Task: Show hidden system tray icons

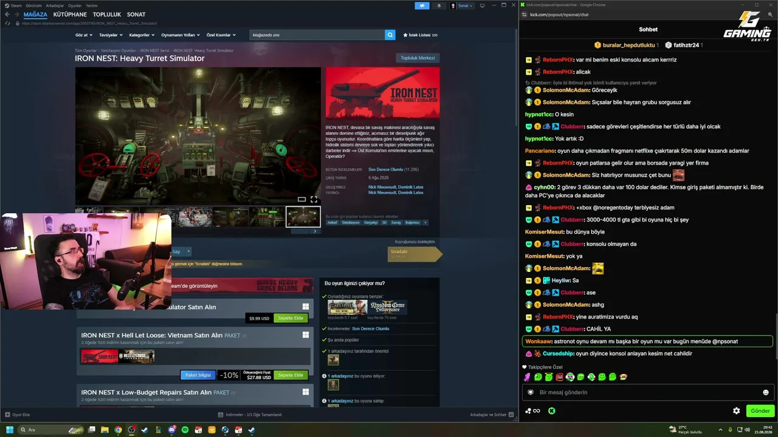Action: [720, 430]
